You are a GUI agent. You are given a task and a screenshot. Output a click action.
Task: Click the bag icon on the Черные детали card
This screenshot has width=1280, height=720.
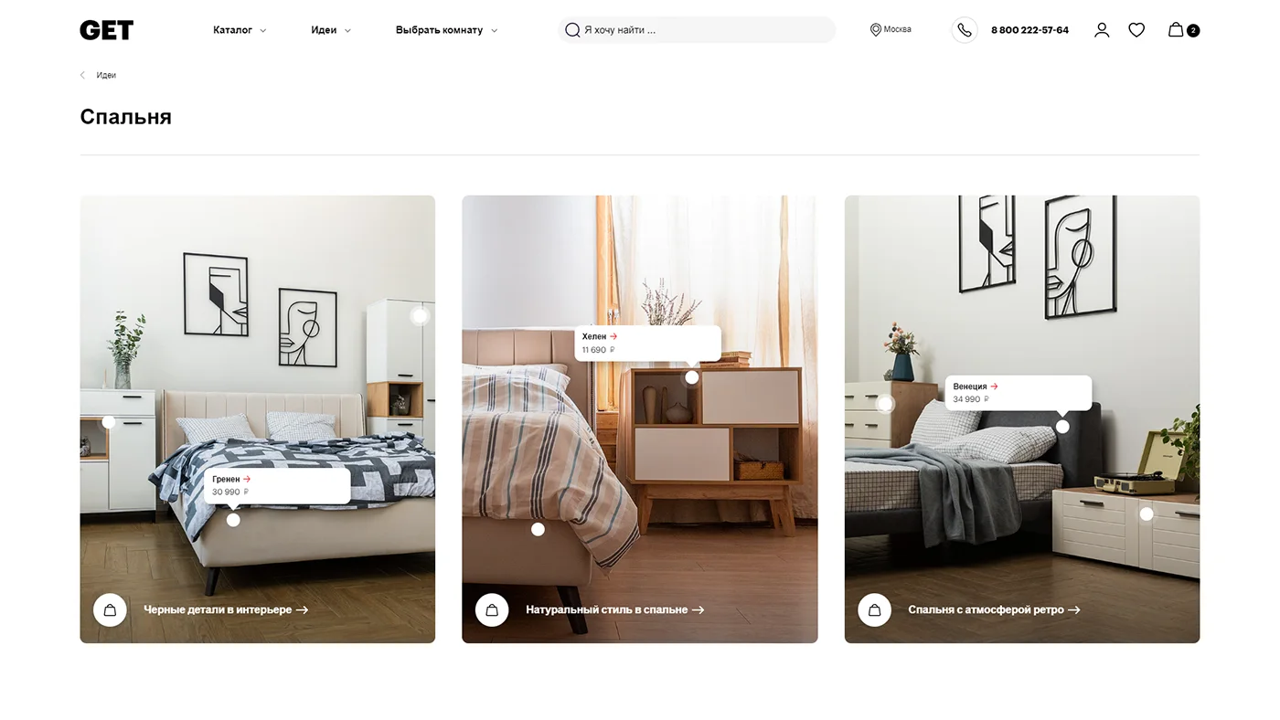[x=110, y=609]
